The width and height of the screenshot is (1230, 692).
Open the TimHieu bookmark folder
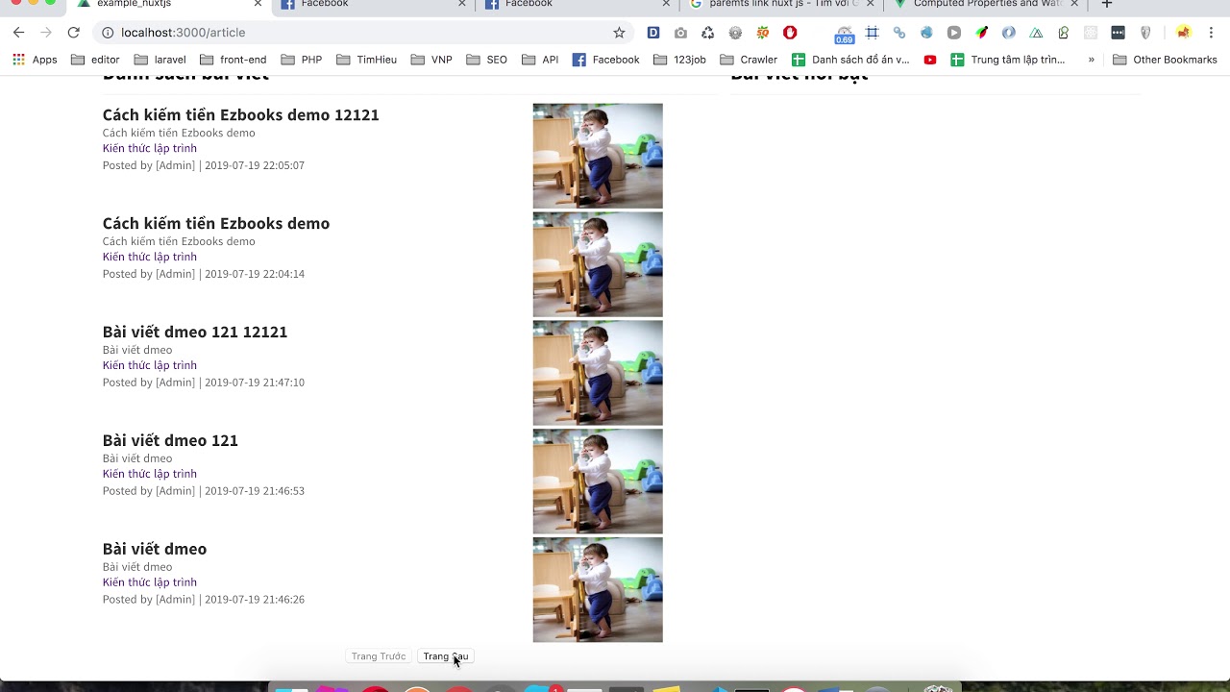(x=367, y=60)
